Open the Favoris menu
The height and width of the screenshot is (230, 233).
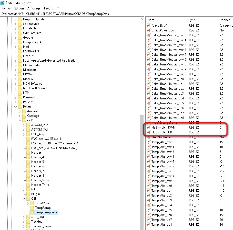coord(49,8)
